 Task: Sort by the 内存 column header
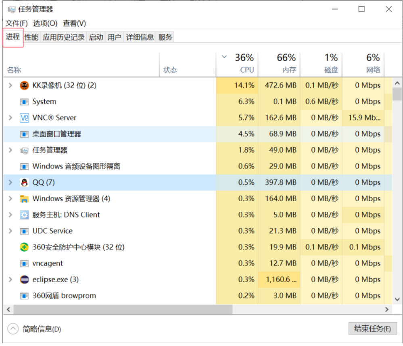click(279, 64)
